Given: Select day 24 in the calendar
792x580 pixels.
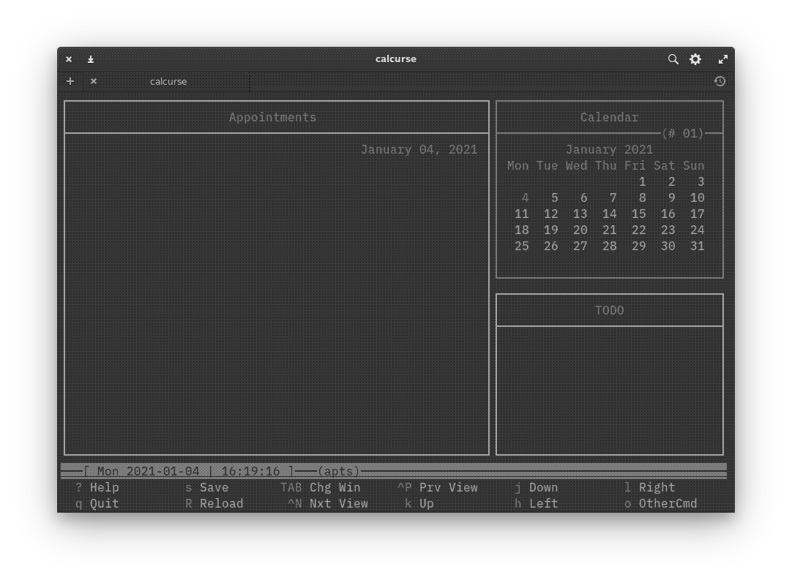Looking at the screenshot, I should point(697,230).
